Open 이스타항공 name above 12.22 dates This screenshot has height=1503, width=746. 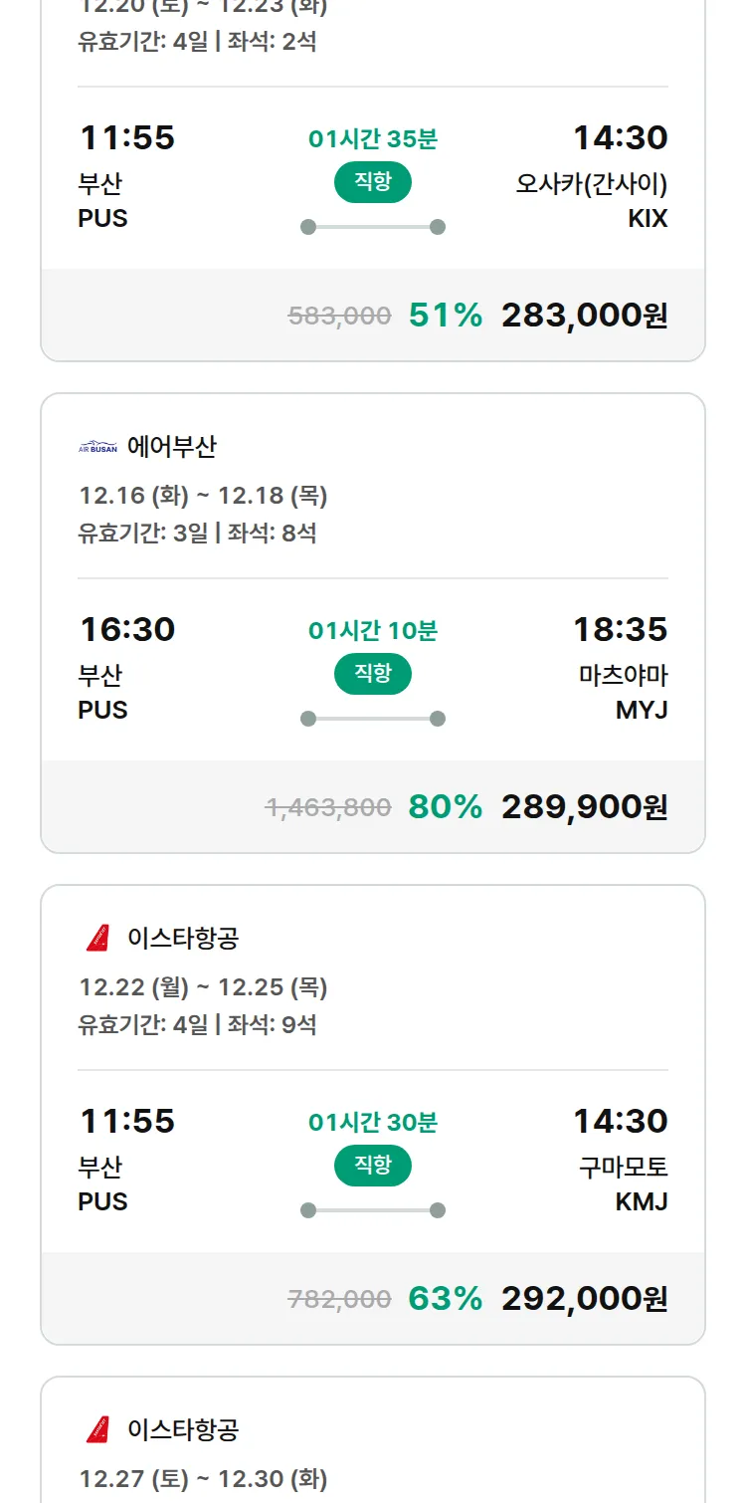183,938
